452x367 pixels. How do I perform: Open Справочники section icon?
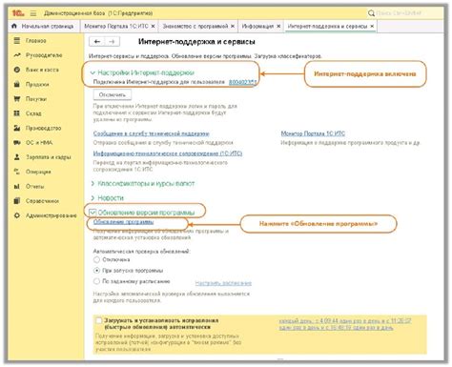[x=17, y=201]
